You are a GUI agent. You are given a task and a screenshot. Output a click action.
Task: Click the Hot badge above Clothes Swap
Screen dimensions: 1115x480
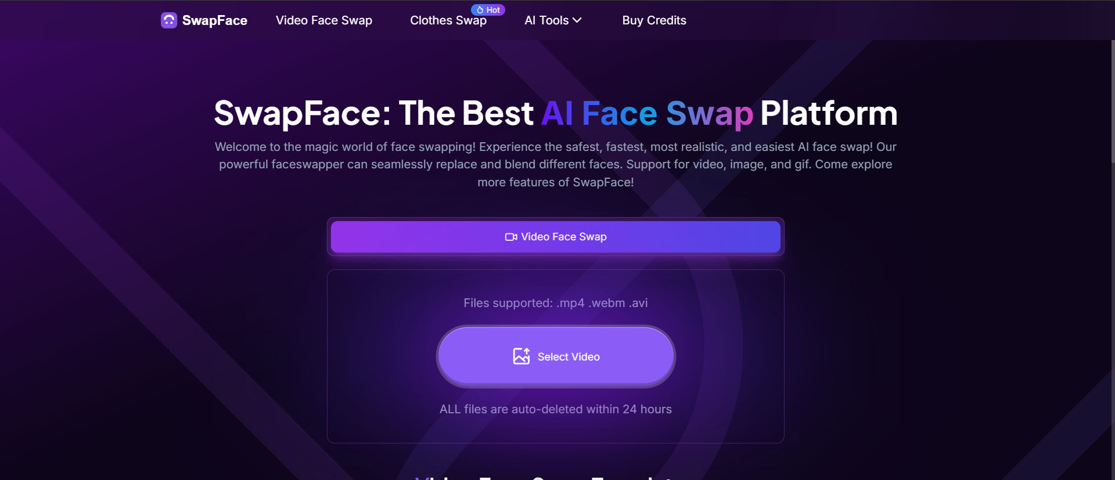pos(488,9)
